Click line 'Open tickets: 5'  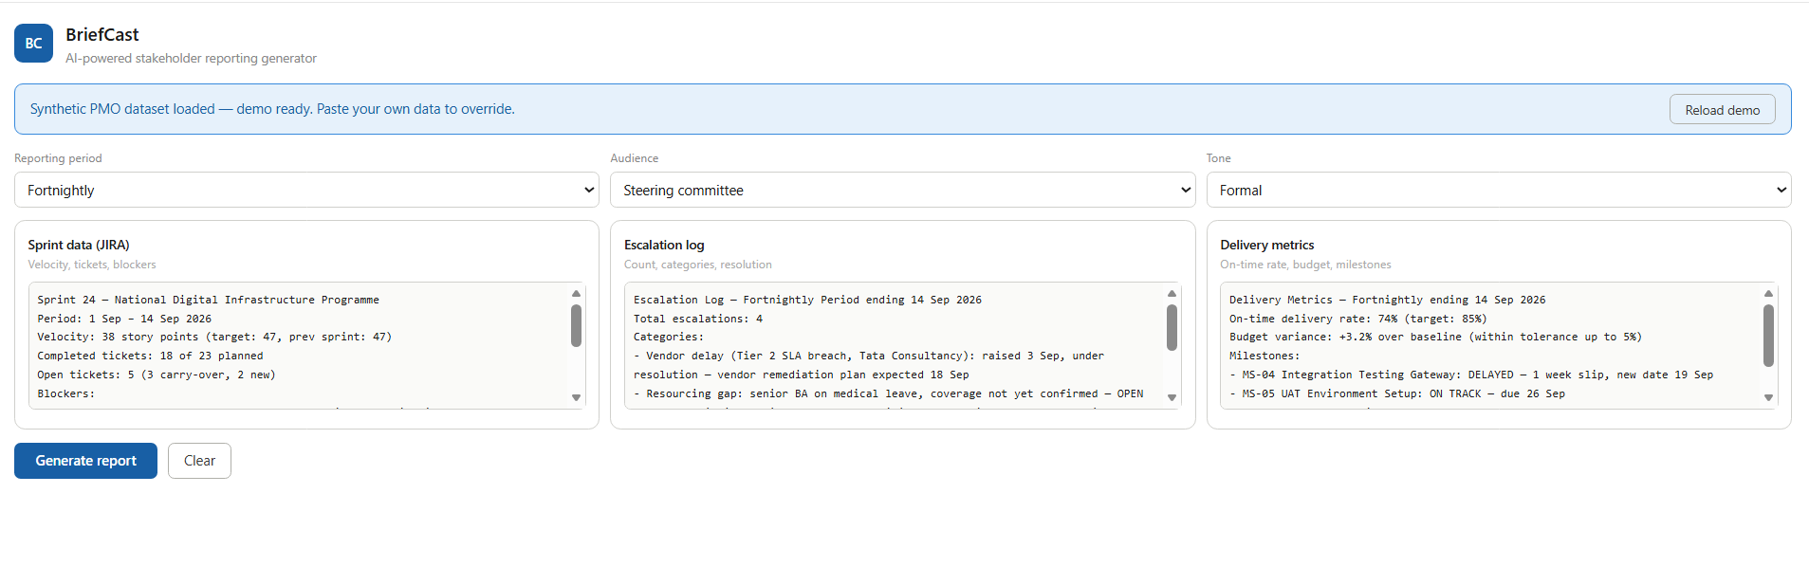(x=157, y=375)
